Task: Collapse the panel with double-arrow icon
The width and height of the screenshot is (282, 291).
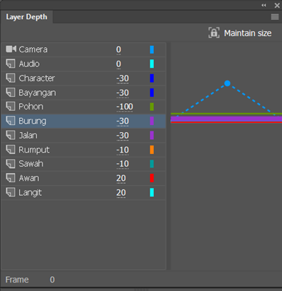Action: pyautogui.click(x=264, y=5)
